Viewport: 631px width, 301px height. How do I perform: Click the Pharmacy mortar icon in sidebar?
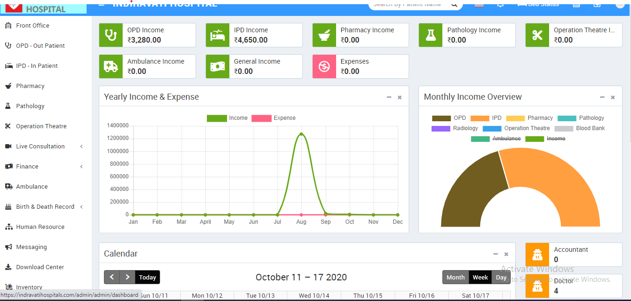[8, 86]
